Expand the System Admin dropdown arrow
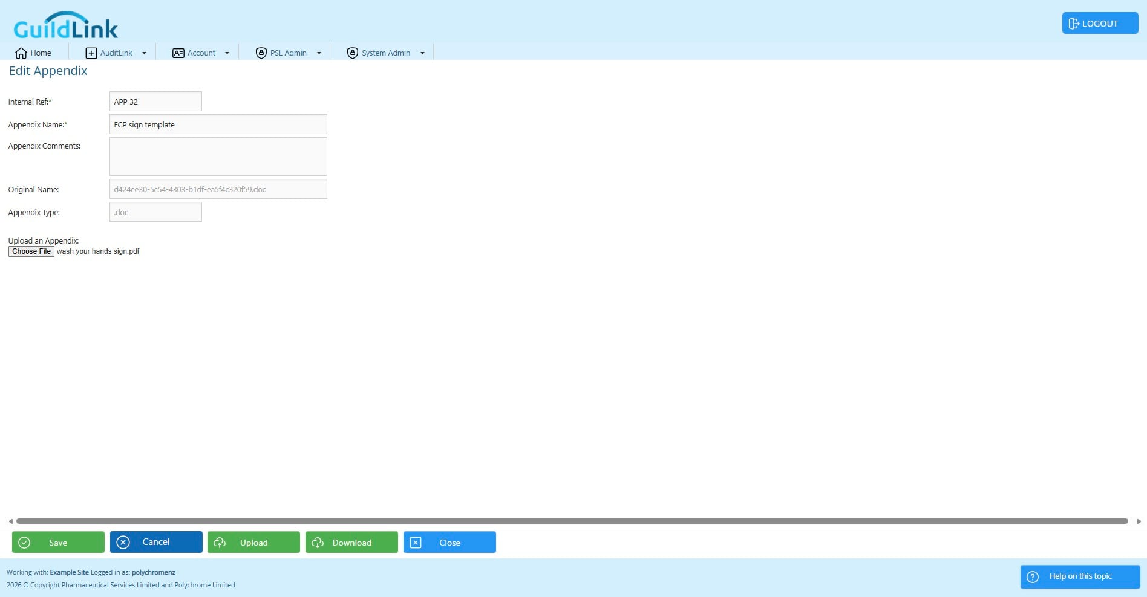Image resolution: width=1147 pixels, height=597 pixels. [422, 53]
